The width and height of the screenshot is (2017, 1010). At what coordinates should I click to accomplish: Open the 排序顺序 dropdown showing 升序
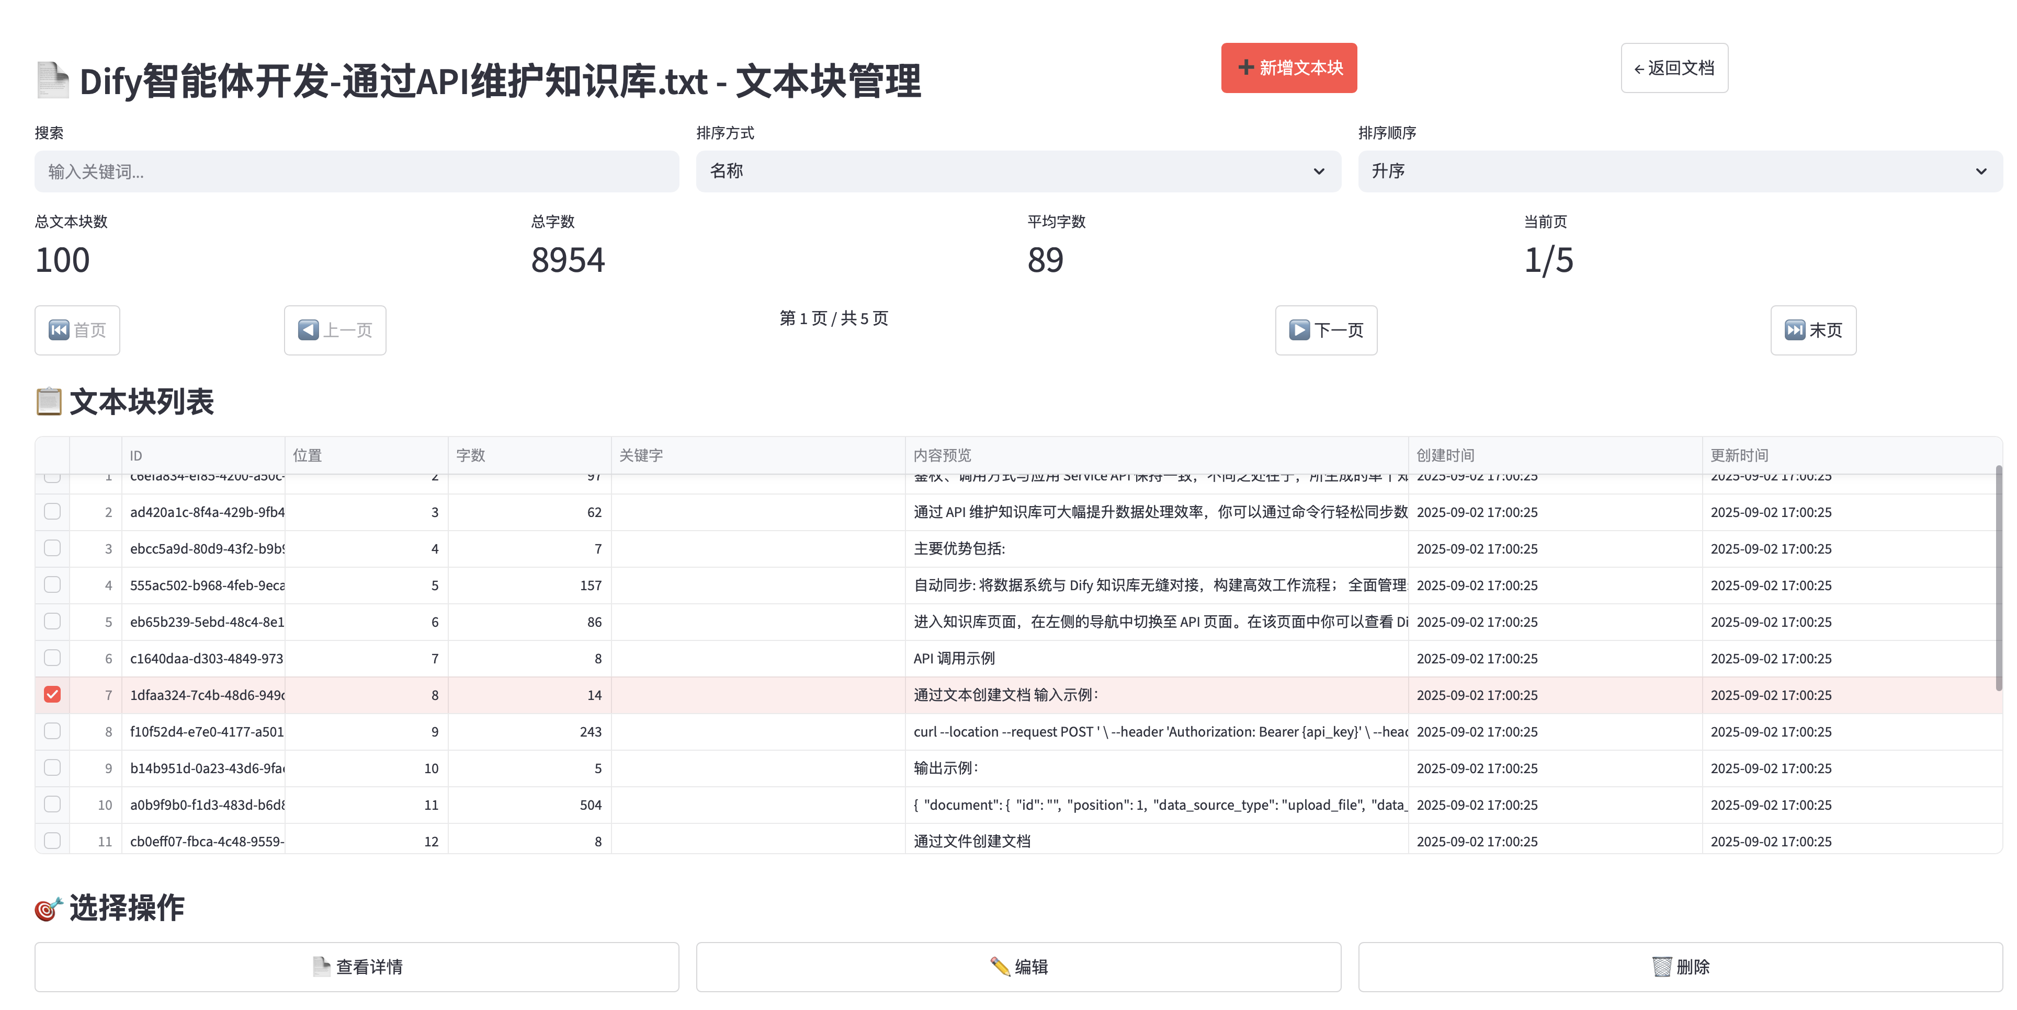click(1680, 171)
